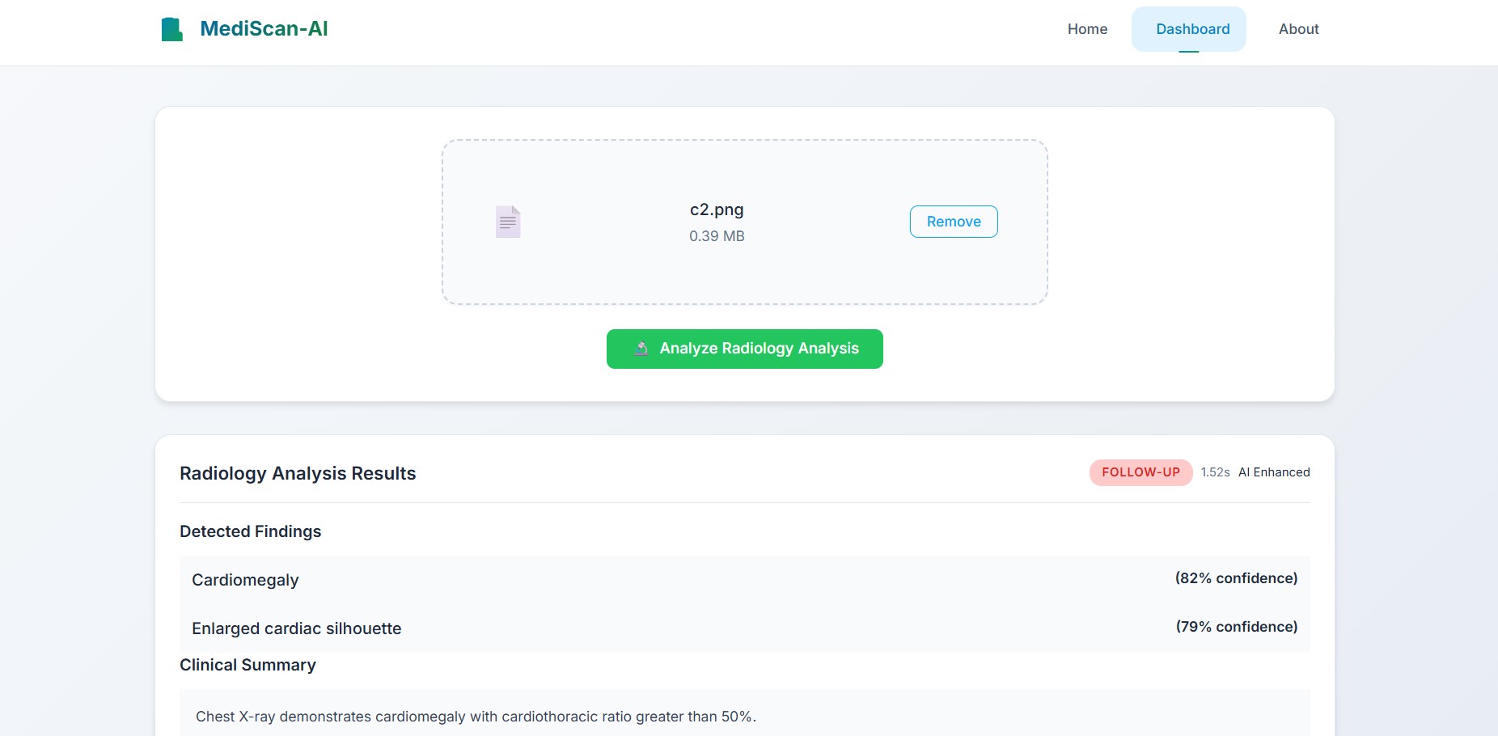Remove the uploaded c2.png file
The height and width of the screenshot is (736, 1498).
coord(953,221)
